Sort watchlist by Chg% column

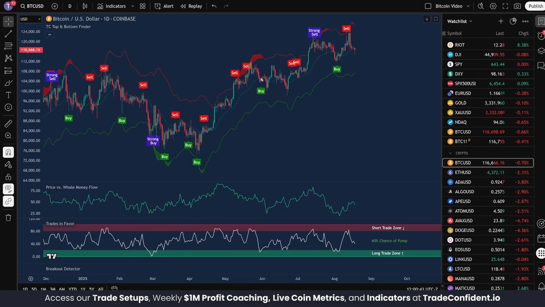pyautogui.click(x=523, y=33)
